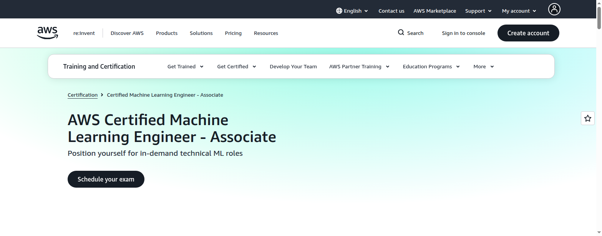Image resolution: width=602 pixels, height=236 pixels.
Task: Click the Certification breadcrumb link
Action: tap(83, 95)
